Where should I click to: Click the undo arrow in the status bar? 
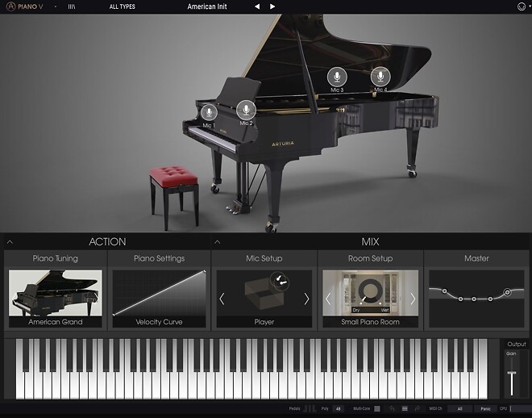tap(392, 409)
